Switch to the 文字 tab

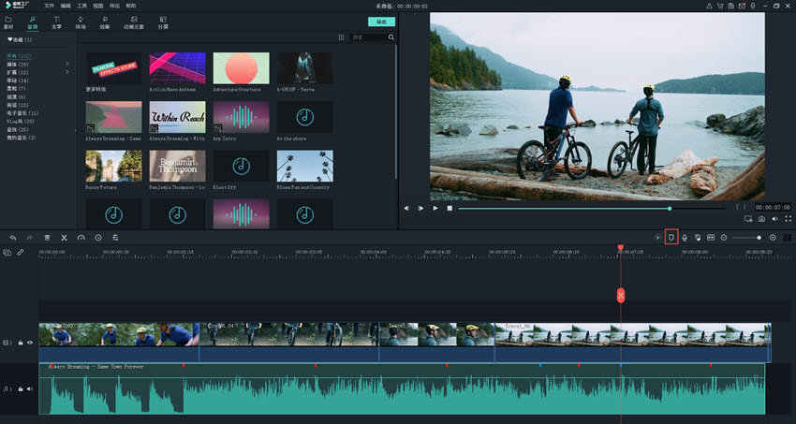(56, 22)
